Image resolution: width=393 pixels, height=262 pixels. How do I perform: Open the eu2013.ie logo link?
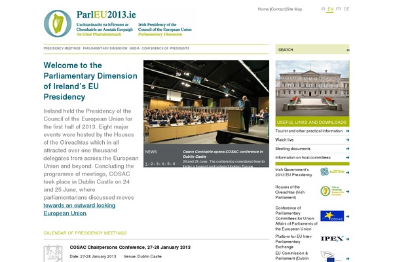[x=332, y=172]
